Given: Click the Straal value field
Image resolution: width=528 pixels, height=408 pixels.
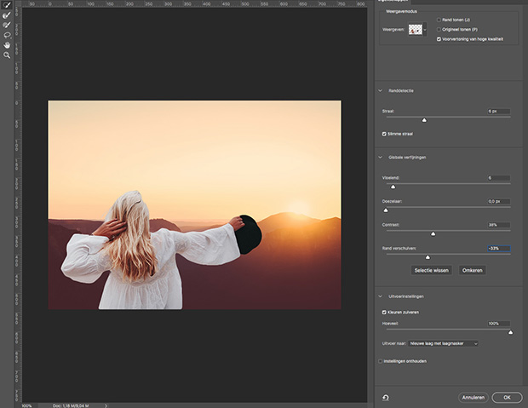Looking at the screenshot, I should pyautogui.click(x=499, y=112).
